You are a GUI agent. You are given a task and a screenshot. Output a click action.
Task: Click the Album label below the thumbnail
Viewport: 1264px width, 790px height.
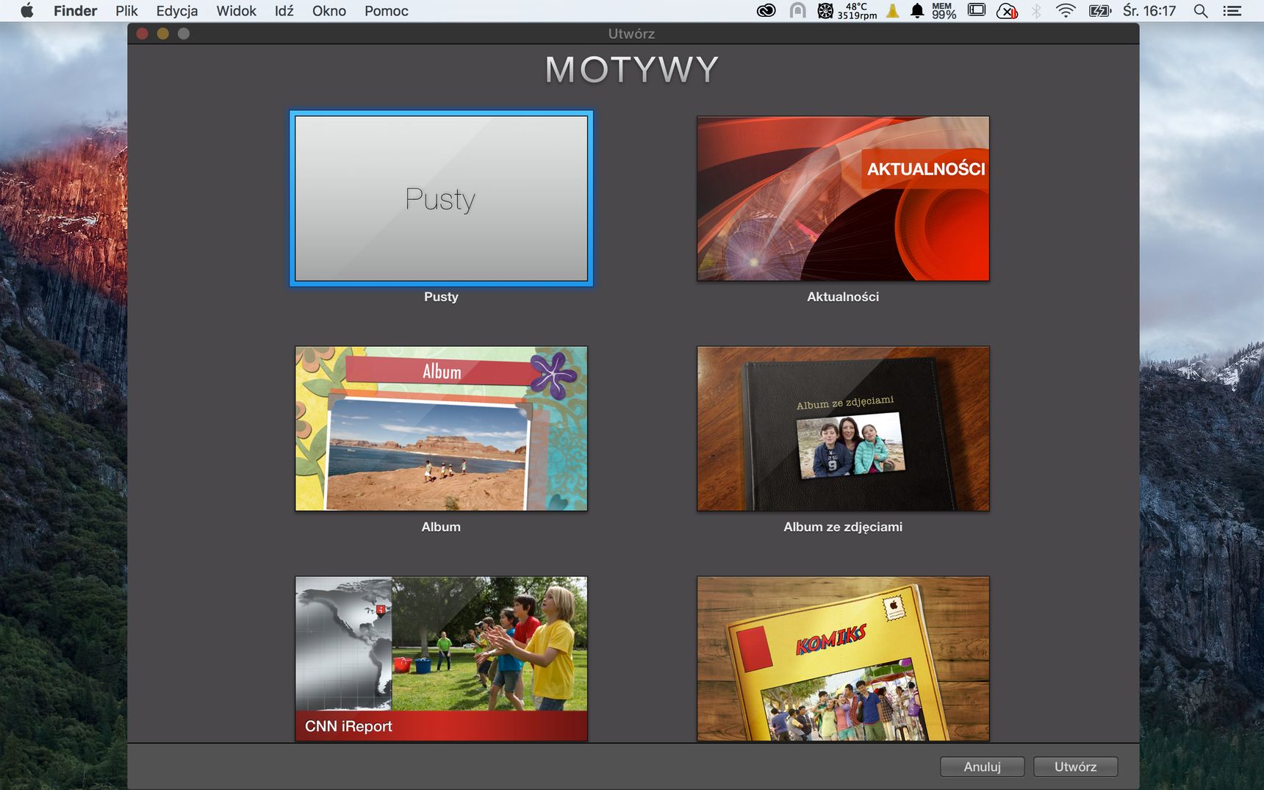(x=441, y=527)
